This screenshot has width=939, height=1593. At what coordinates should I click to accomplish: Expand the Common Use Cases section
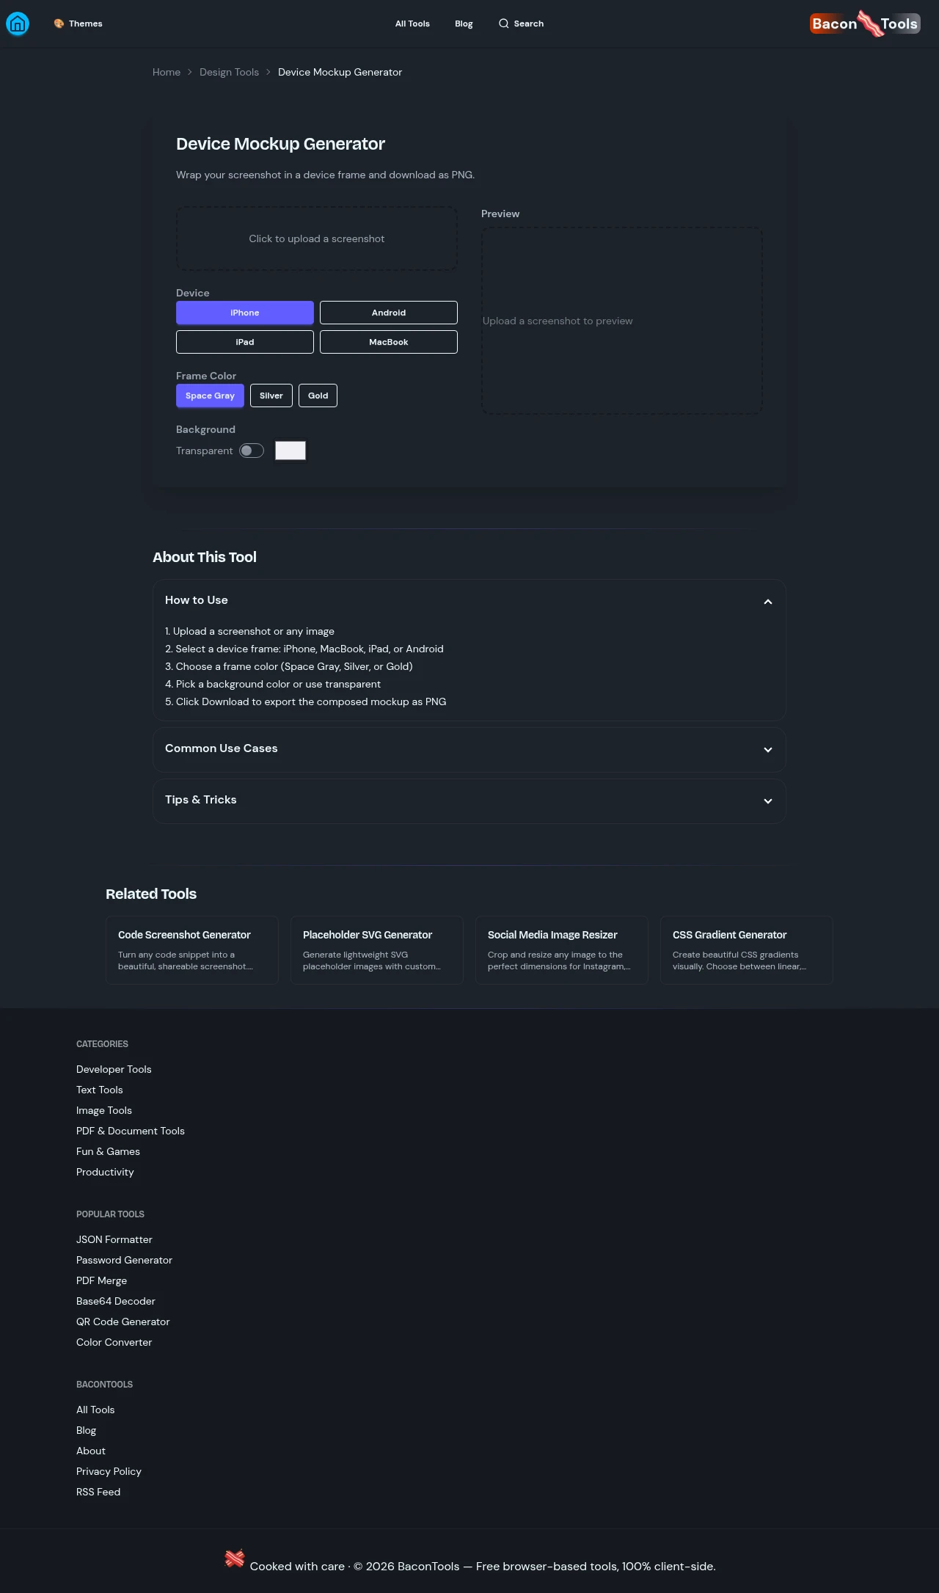click(x=767, y=749)
